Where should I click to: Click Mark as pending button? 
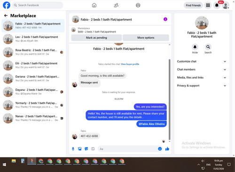96,38
